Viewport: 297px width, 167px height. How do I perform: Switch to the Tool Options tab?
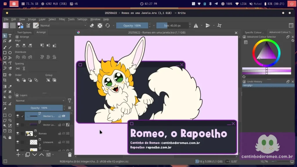click(x=24, y=32)
